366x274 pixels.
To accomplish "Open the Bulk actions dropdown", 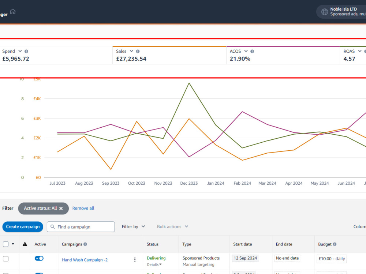I will pyautogui.click(x=172, y=226).
